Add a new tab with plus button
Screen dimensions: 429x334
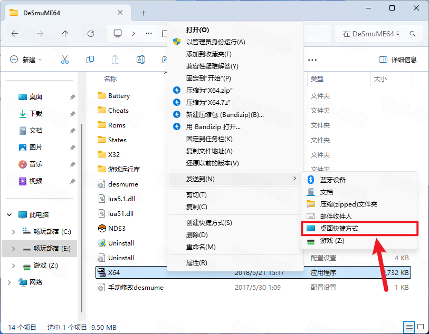[143, 13]
